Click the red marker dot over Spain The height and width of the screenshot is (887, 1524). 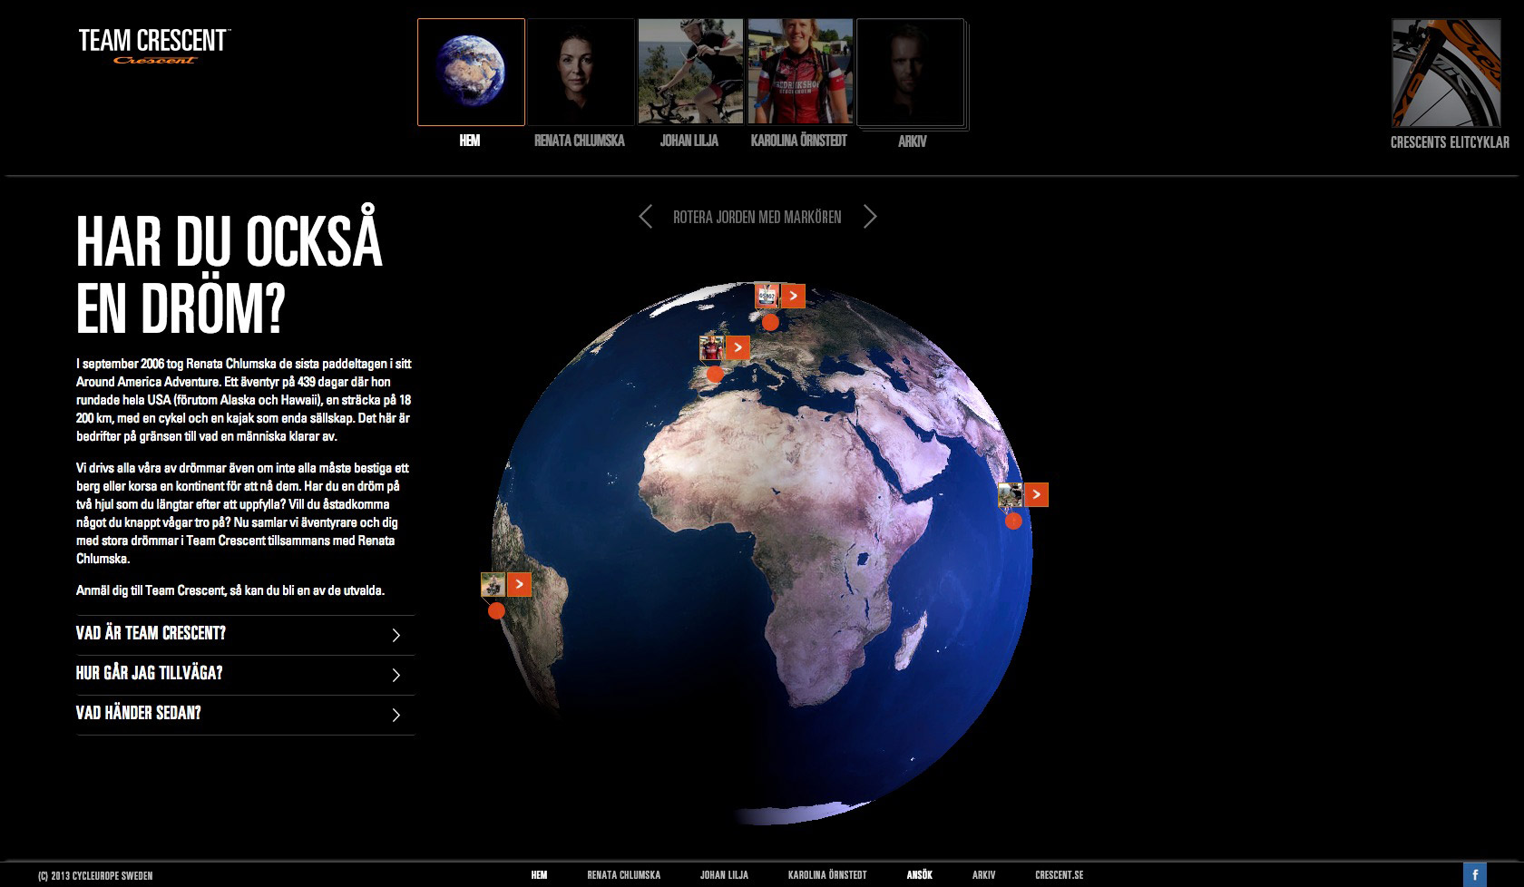pos(715,374)
